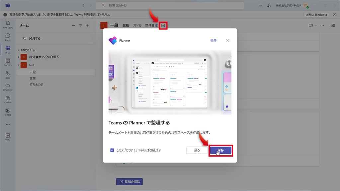
Task: Close the Planner dialog
Action: click(228, 41)
